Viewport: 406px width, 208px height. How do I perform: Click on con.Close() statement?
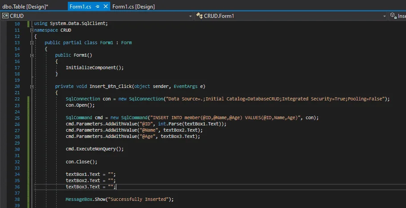click(x=82, y=162)
